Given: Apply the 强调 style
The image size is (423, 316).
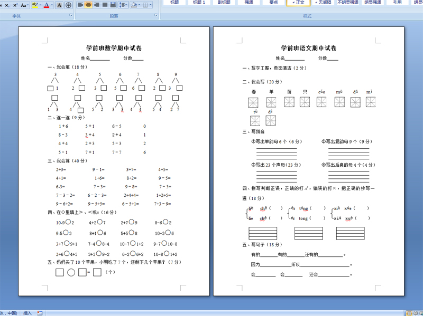Looking at the screenshot, I should point(249,3).
